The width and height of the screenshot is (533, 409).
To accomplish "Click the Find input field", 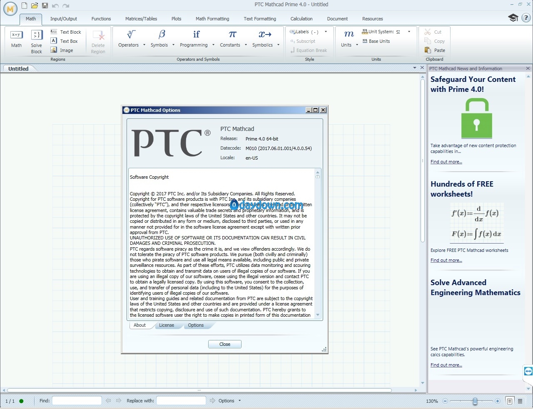I will (x=77, y=401).
